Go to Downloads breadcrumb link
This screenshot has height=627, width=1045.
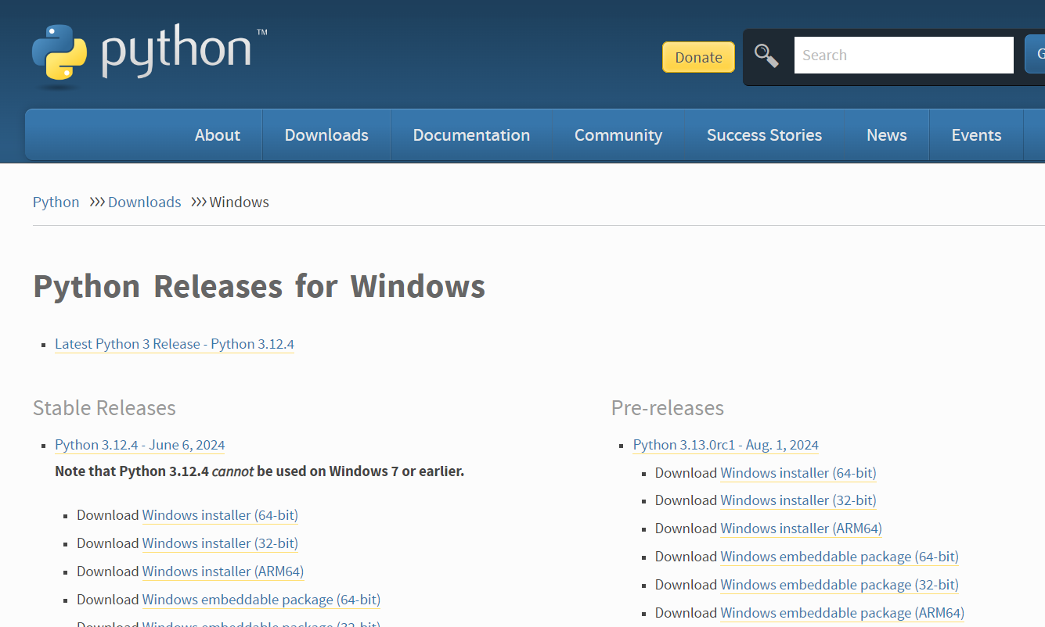(x=145, y=202)
